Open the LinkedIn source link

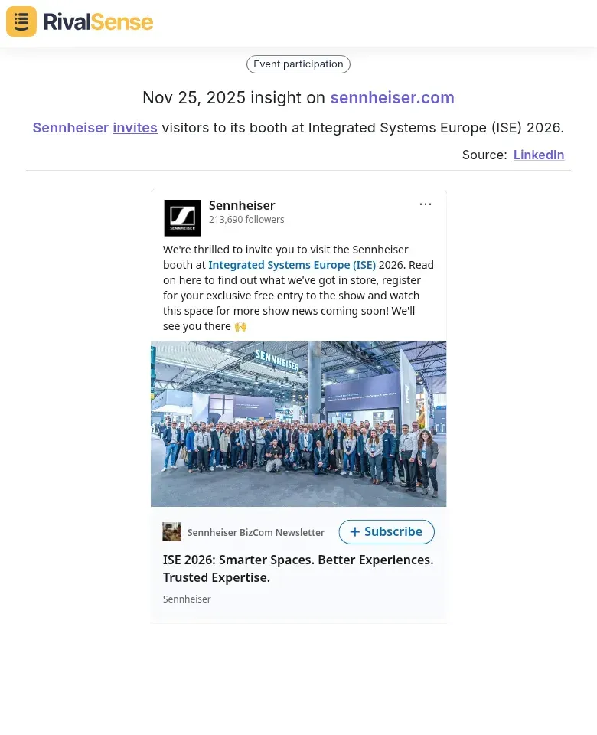538,155
